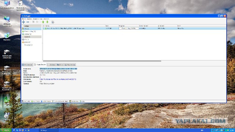
Task: Sort torrents by the Name column header
Action: click(75, 26)
